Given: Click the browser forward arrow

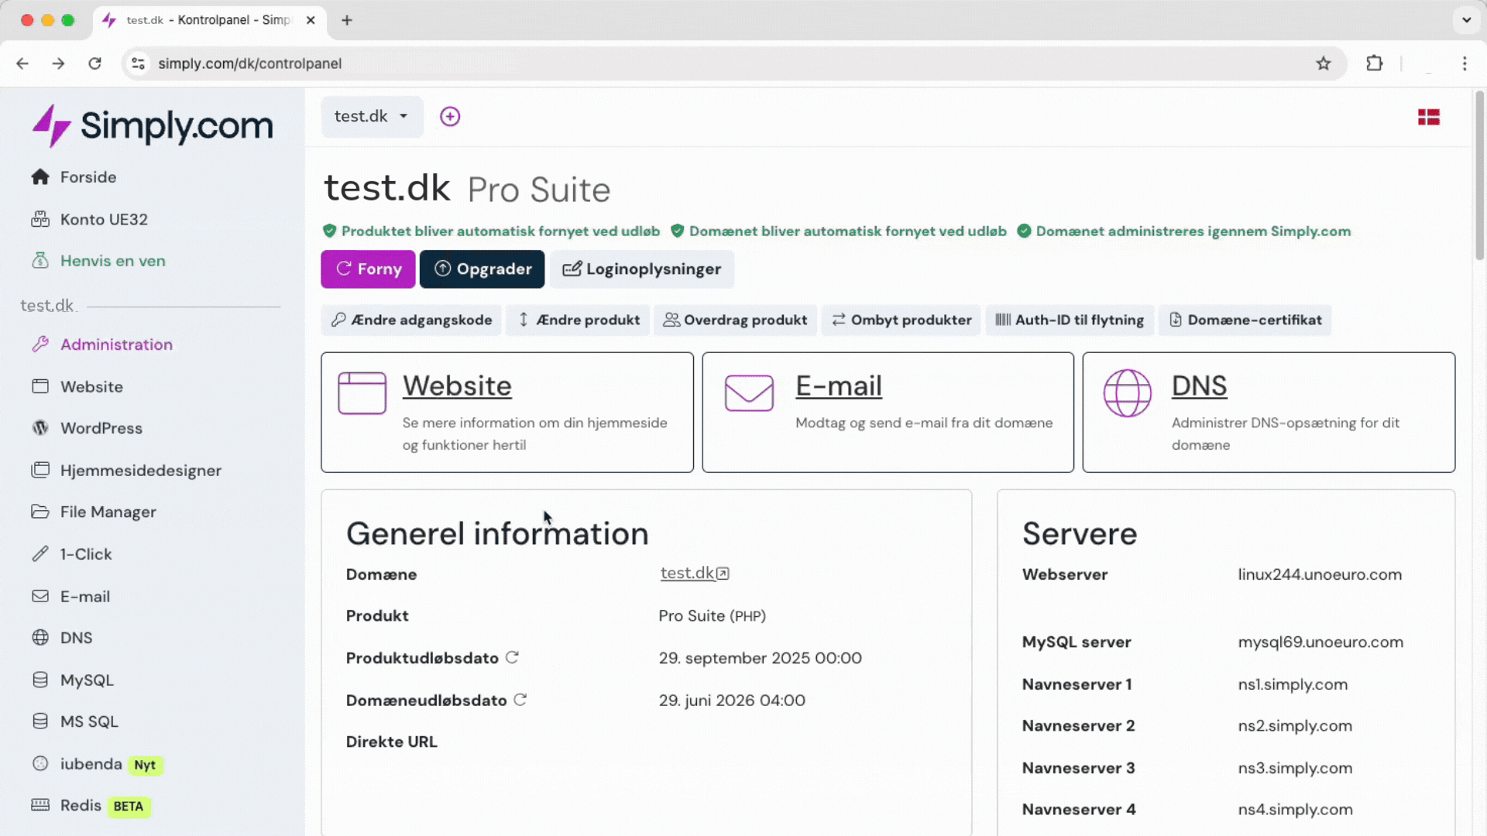Looking at the screenshot, I should pos(58,63).
